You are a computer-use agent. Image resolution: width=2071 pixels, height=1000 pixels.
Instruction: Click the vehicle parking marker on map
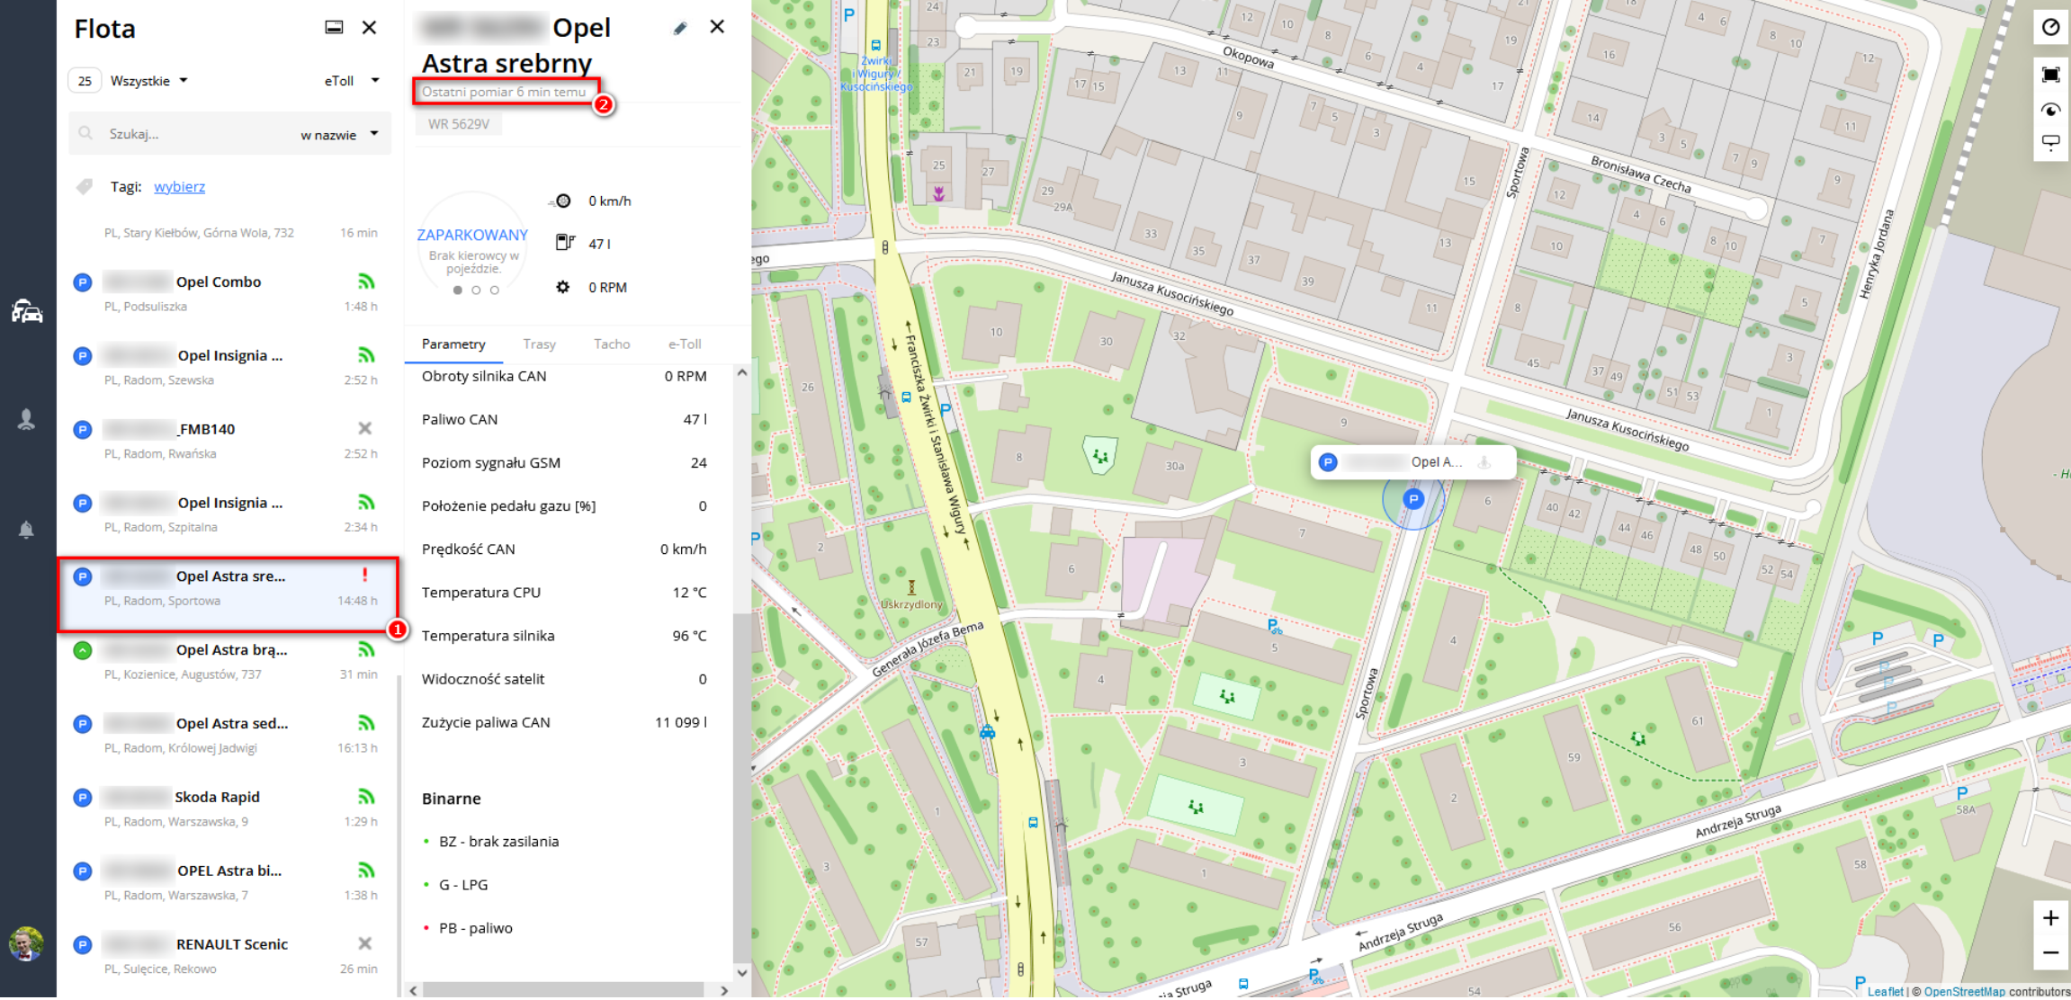point(1413,499)
